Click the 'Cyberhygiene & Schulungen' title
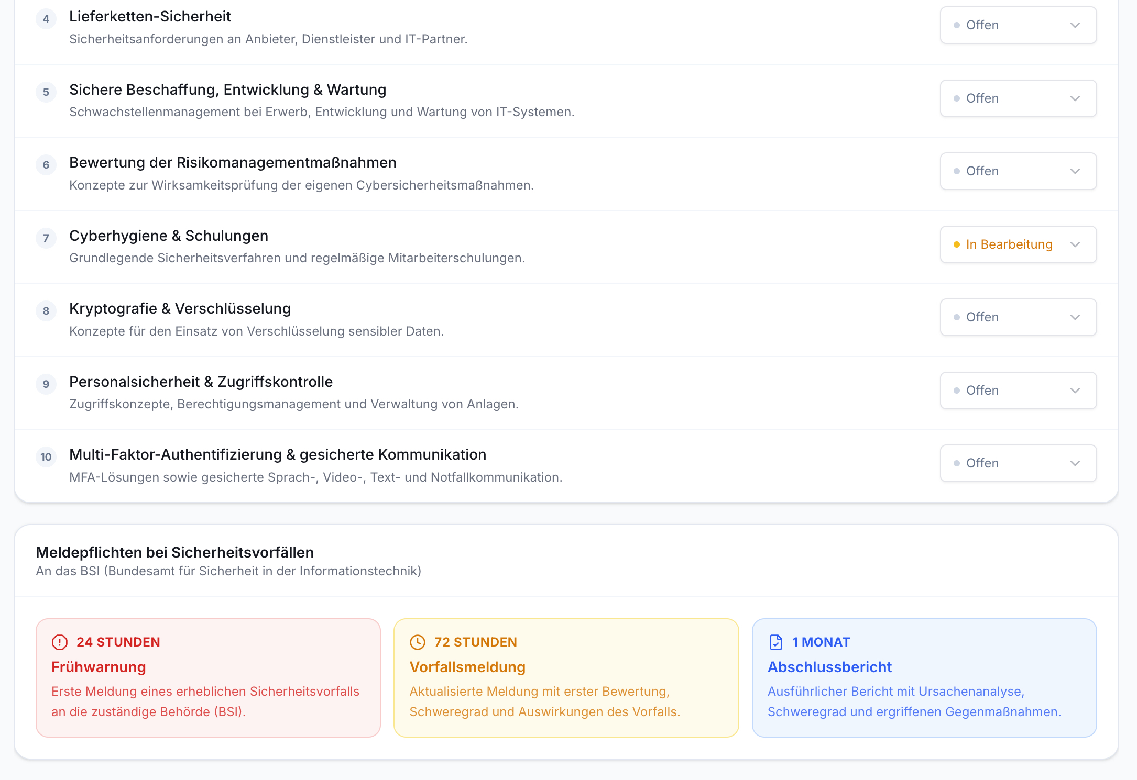 point(169,236)
